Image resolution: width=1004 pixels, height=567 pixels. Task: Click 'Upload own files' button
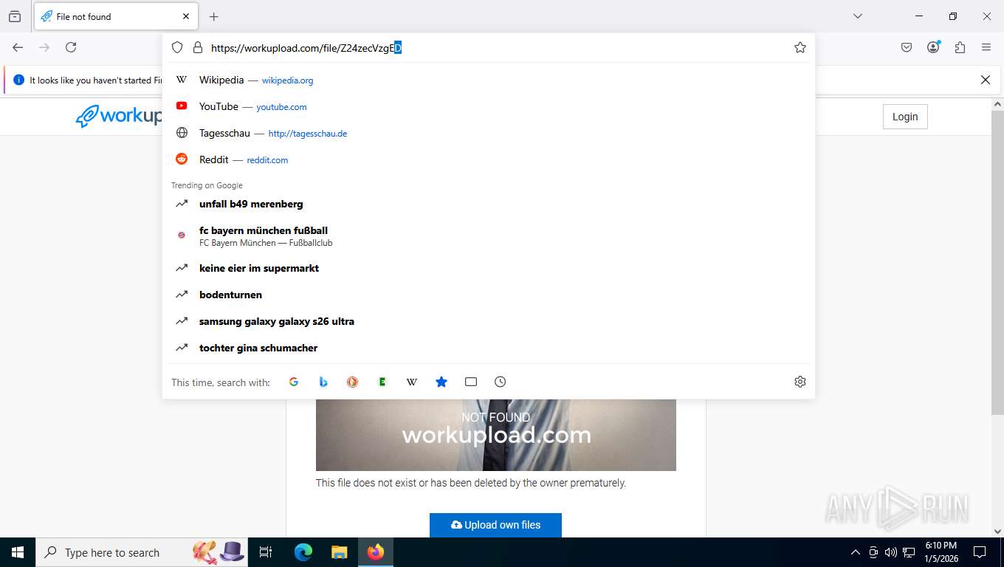(x=495, y=525)
